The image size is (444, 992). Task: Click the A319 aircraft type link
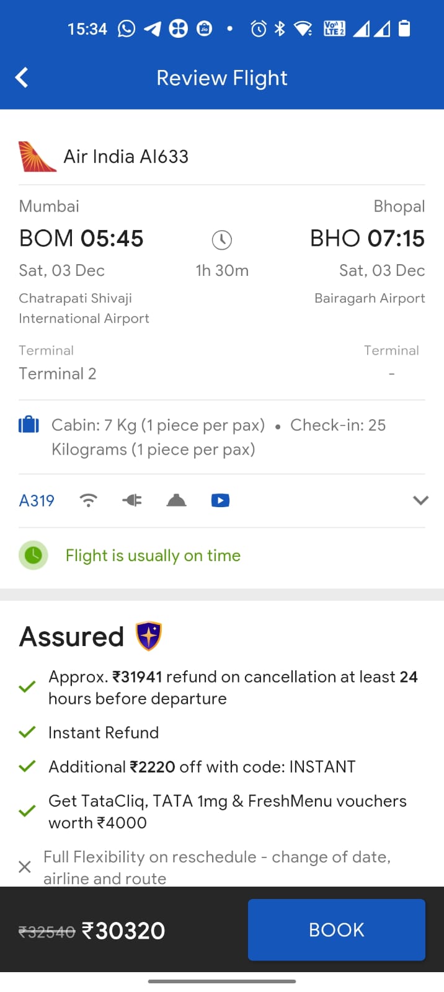pos(37,500)
